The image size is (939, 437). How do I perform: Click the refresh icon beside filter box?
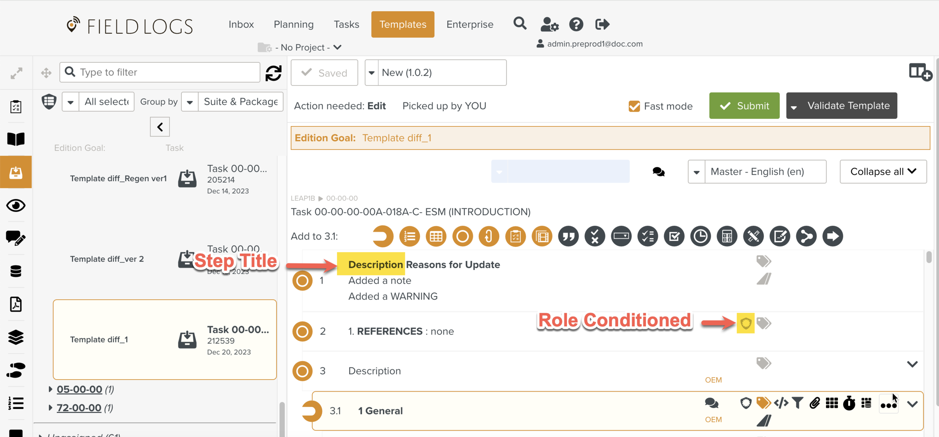pos(273,73)
